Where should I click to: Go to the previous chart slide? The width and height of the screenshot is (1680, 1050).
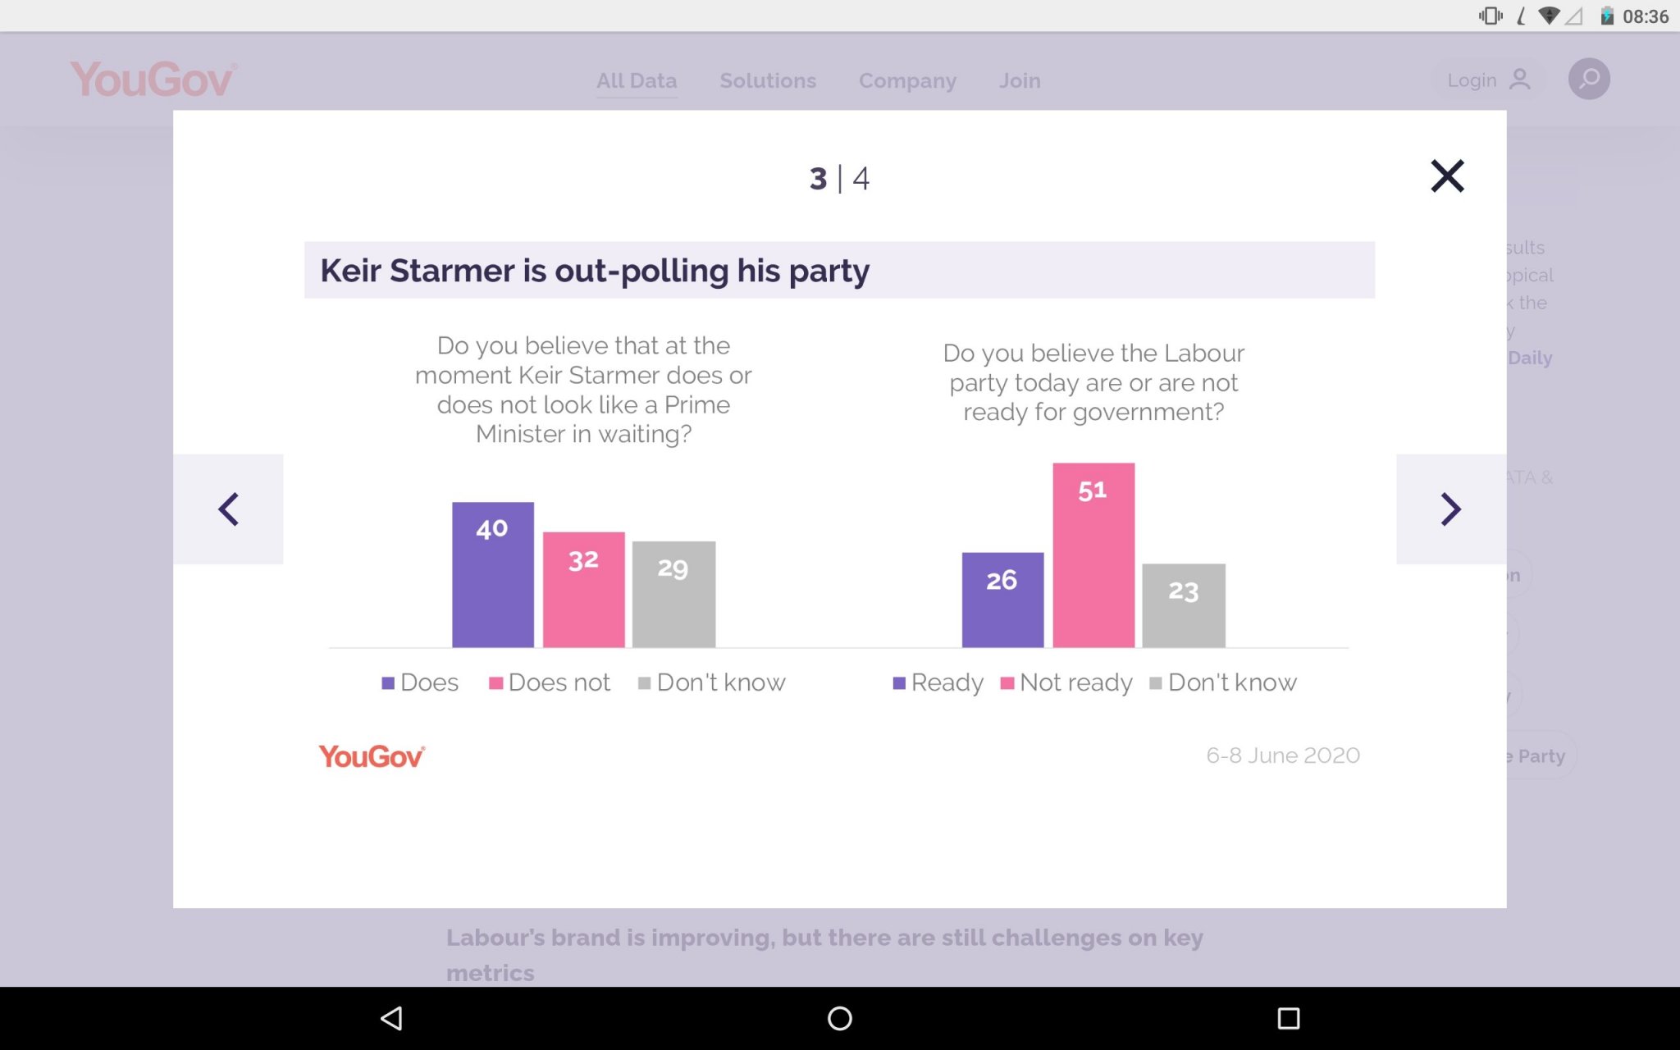coord(229,509)
